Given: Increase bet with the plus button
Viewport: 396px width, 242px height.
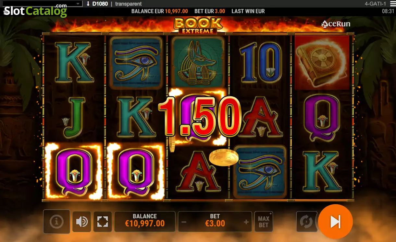Looking at the screenshot, I should click(246, 222).
